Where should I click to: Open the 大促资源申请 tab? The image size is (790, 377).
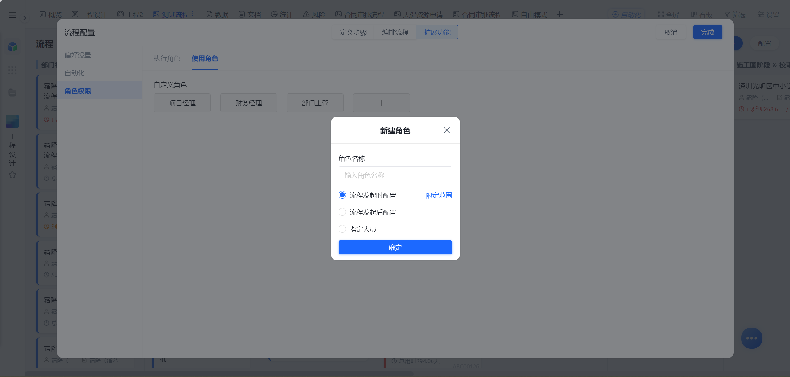[418, 15]
